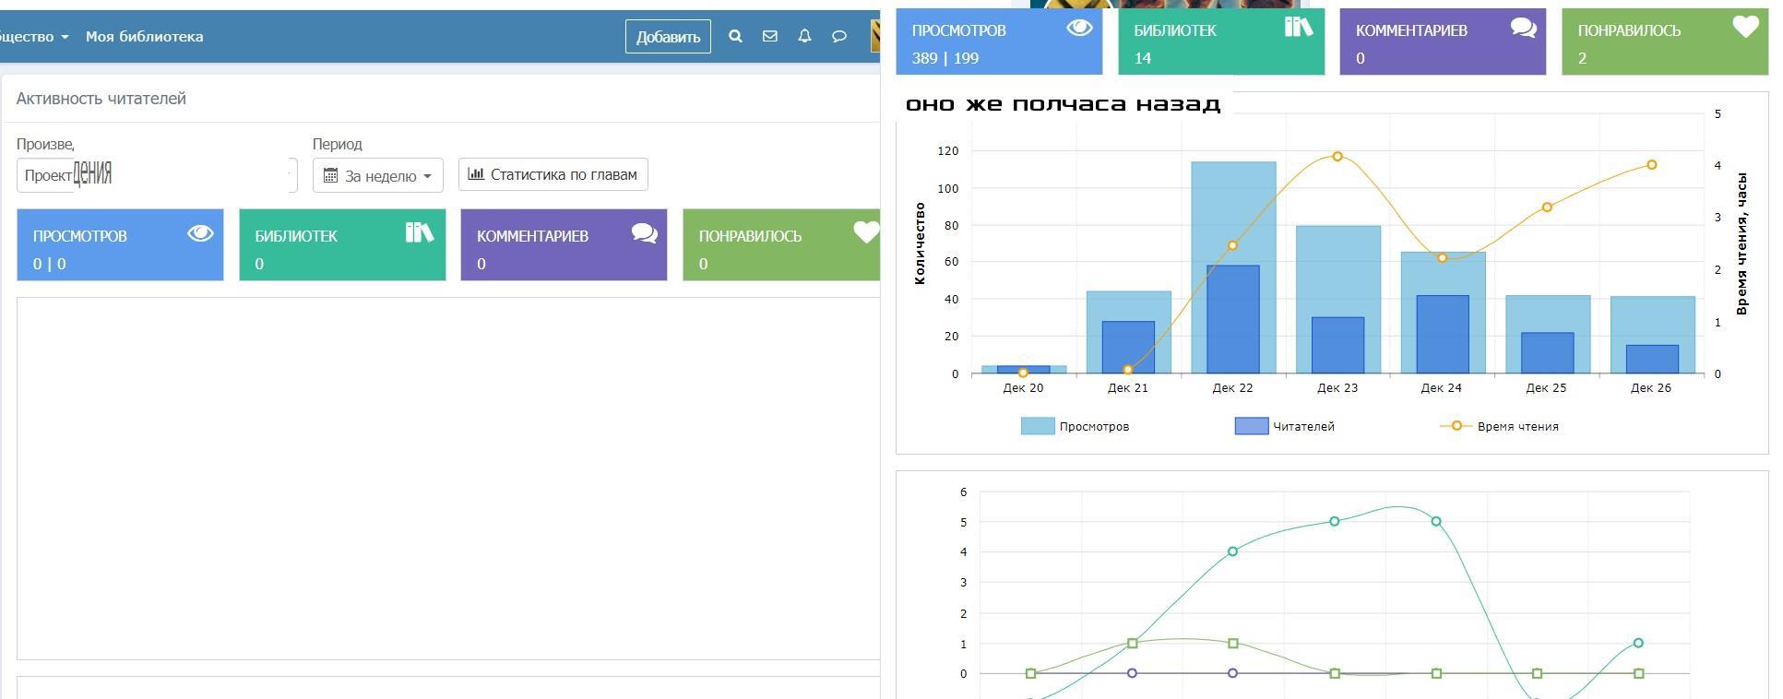The height and width of the screenshot is (699, 1783).
Task: Click the orange reading-time point above Дек 25
Action: click(1547, 207)
